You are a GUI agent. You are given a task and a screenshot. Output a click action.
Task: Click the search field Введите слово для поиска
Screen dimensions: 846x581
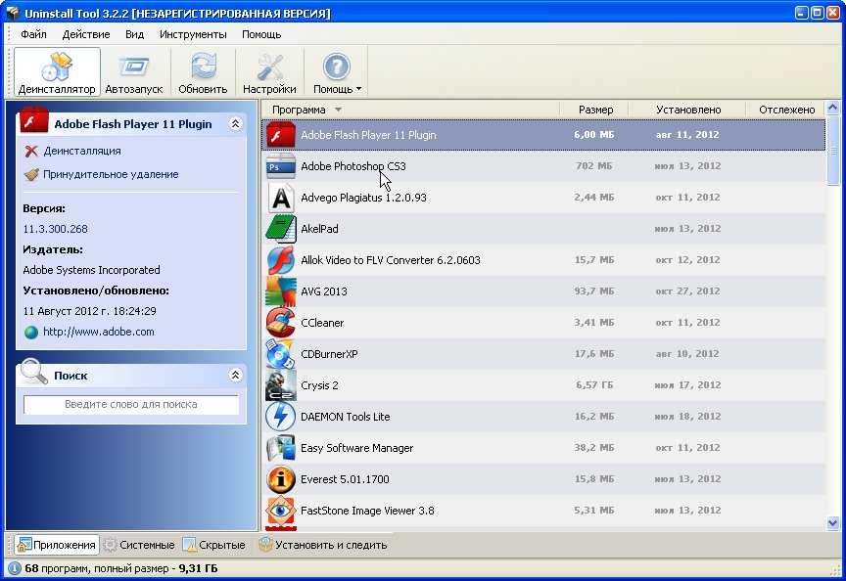point(131,404)
